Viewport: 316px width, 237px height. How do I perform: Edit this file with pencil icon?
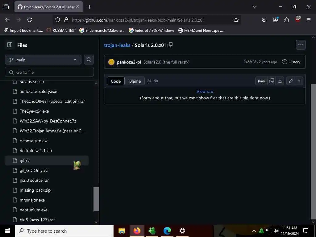pos(291,81)
